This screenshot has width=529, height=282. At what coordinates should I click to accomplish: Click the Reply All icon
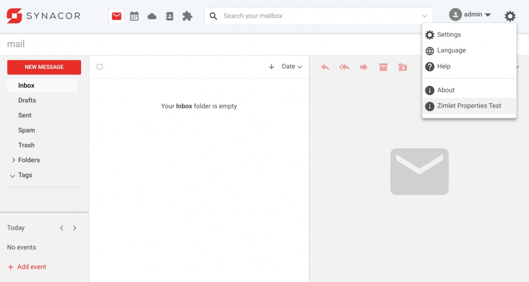pyautogui.click(x=344, y=67)
